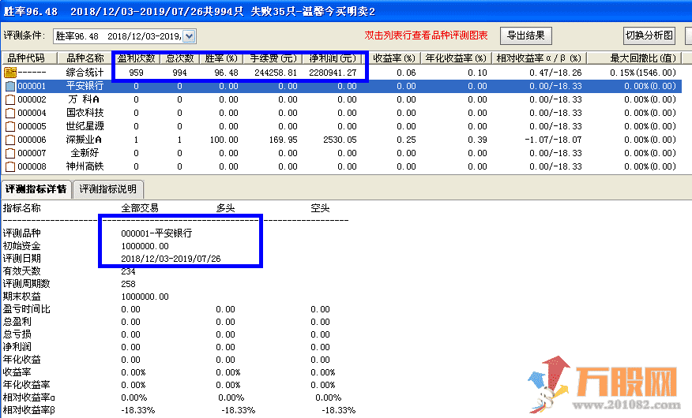
Task: Click code 000006 in the list
Action: click(32, 140)
